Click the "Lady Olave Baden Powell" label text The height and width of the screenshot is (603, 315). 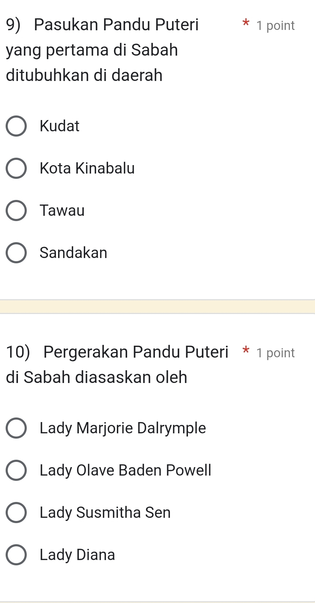pyautogui.click(x=125, y=470)
